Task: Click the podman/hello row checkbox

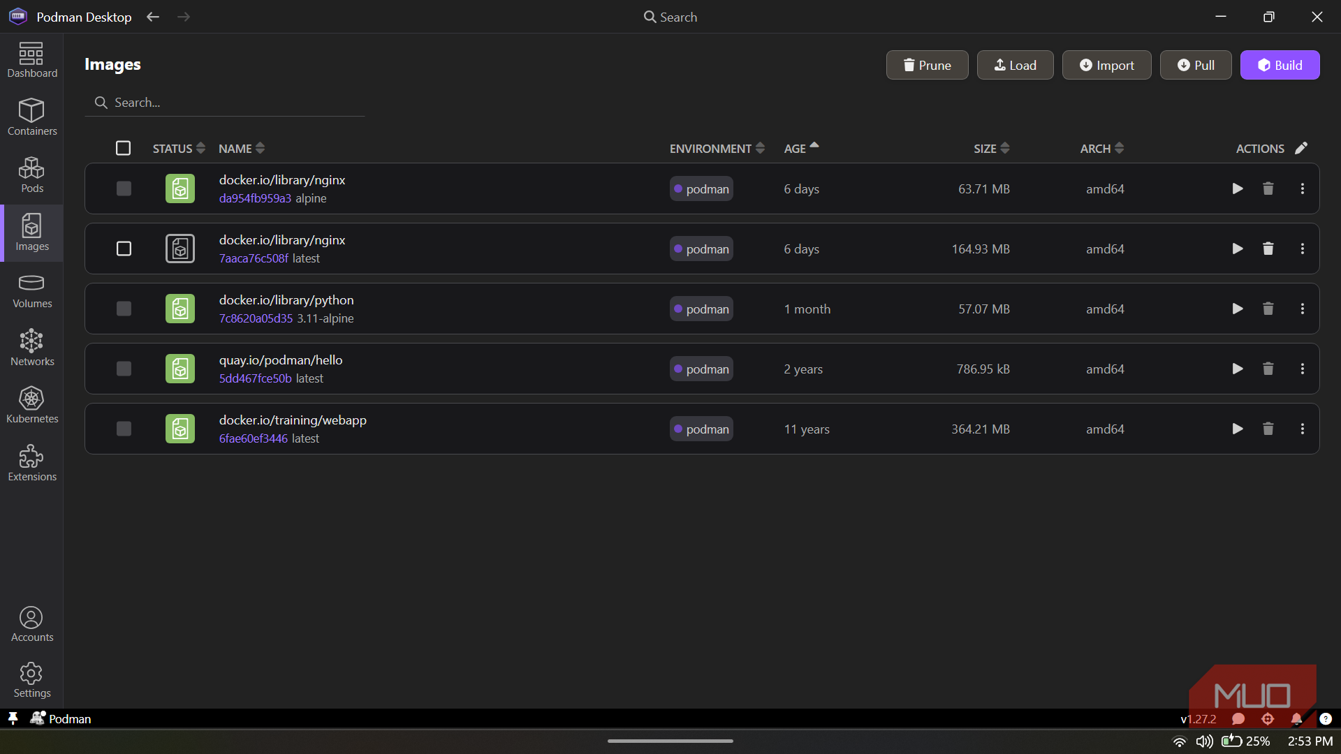Action: tap(124, 369)
